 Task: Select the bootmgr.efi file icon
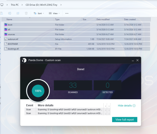coord(6,49)
